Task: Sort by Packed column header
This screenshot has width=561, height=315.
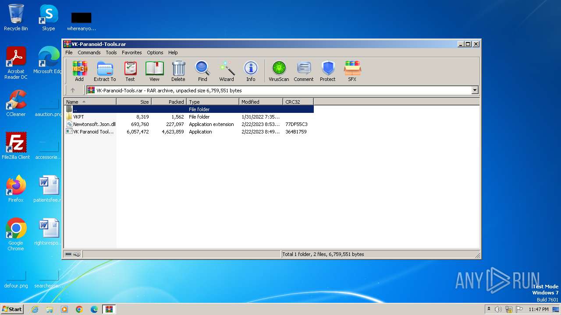Action: click(x=169, y=102)
